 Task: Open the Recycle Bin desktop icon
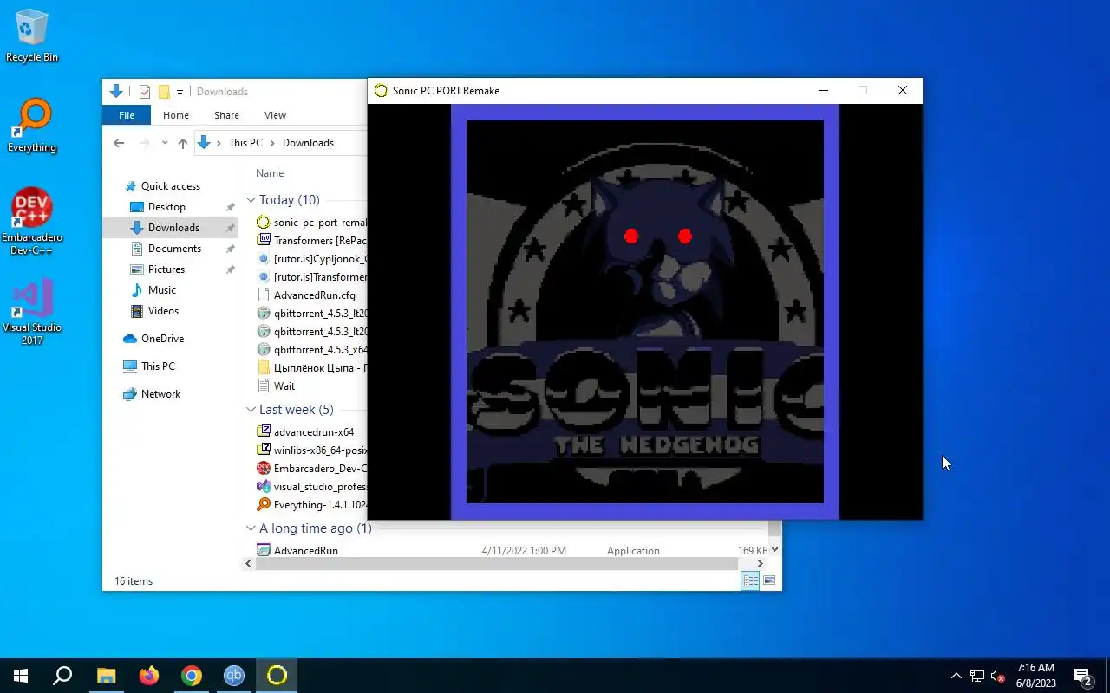point(32,36)
